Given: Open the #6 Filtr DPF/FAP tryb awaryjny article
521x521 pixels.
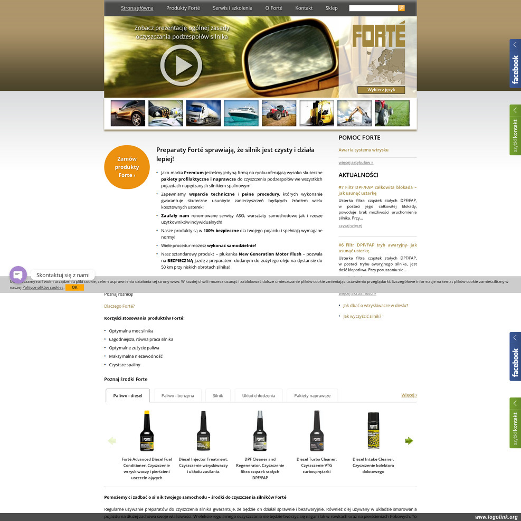Looking at the screenshot, I should [377, 248].
